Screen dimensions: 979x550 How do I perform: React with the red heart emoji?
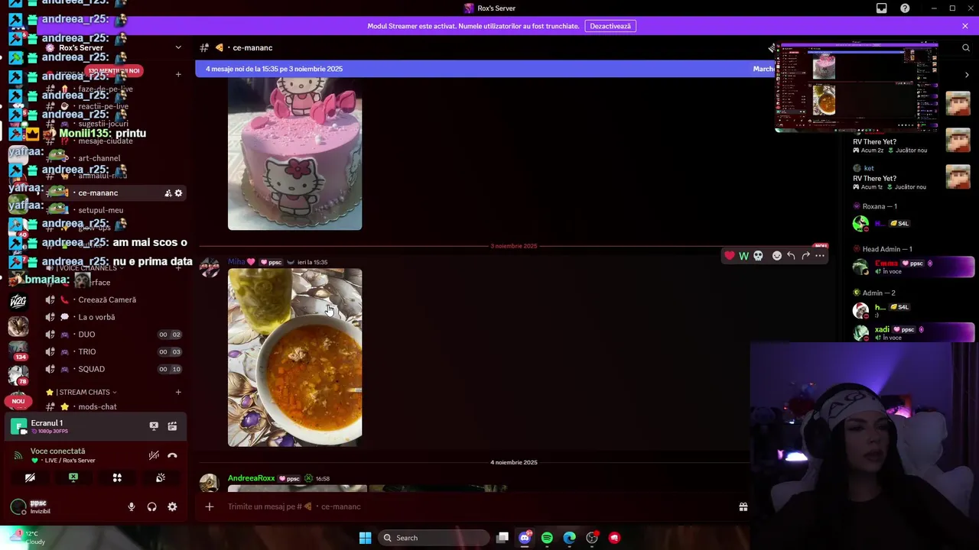pos(730,256)
